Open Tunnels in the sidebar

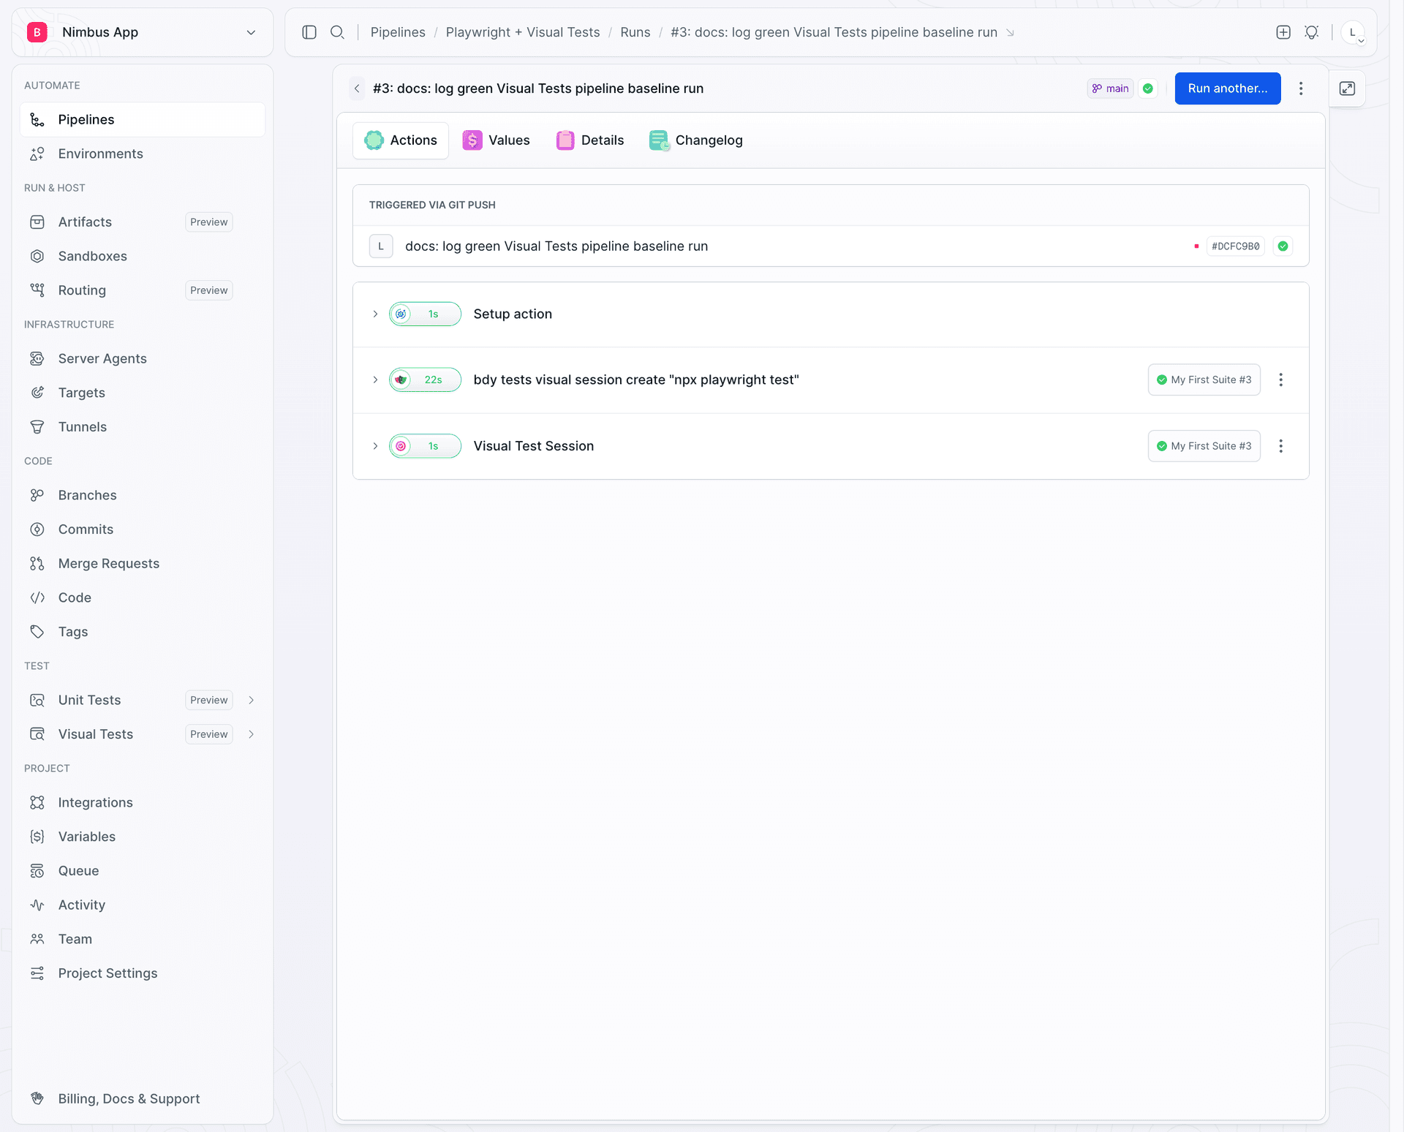tap(143, 426)
